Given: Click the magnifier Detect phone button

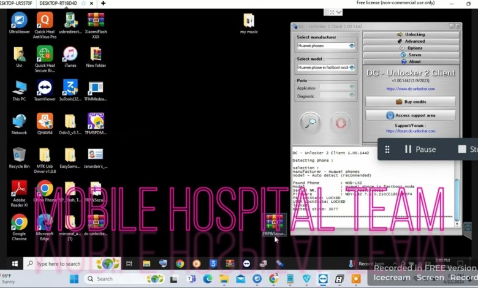Looking at the screenshot, I should tap(311, 123).
